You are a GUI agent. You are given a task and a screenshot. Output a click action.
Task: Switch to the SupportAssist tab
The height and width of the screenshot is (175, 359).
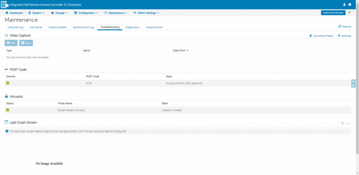(x=154, y=27)
